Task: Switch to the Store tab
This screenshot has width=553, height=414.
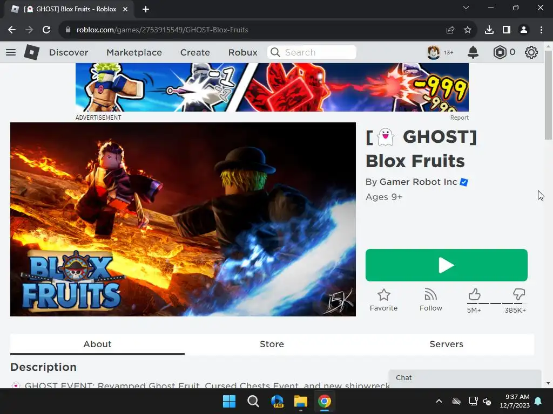Action: pyautogui.click(x=272, y=344)
